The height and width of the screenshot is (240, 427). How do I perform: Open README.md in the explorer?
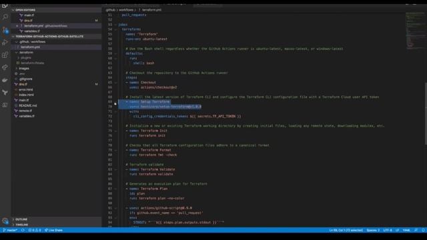(27, 105)
